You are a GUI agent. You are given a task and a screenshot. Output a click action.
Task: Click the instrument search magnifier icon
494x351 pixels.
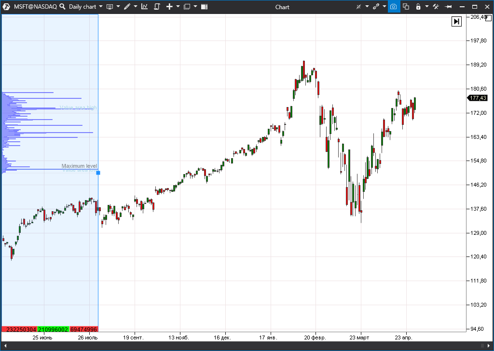click(62, 7)
